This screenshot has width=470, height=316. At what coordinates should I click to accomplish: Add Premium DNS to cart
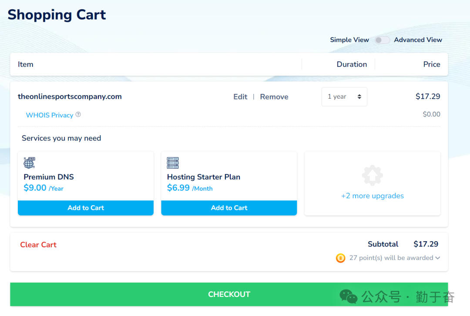(x=86, y=208)
